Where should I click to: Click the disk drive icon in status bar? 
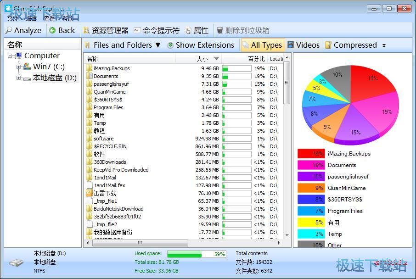coord(16,263)
